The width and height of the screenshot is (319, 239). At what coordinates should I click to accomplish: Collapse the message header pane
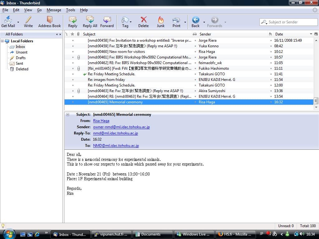pos(68,115)
